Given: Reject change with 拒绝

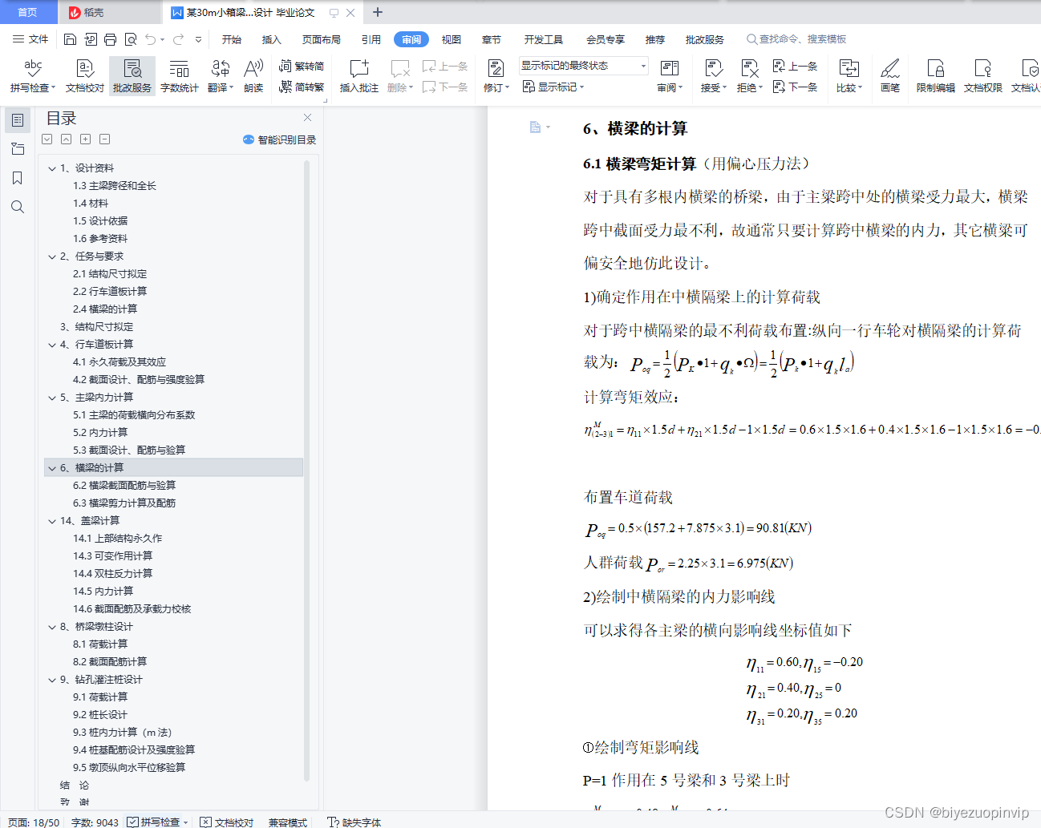Looking at the screenshot, I should [x=750, y=76].
